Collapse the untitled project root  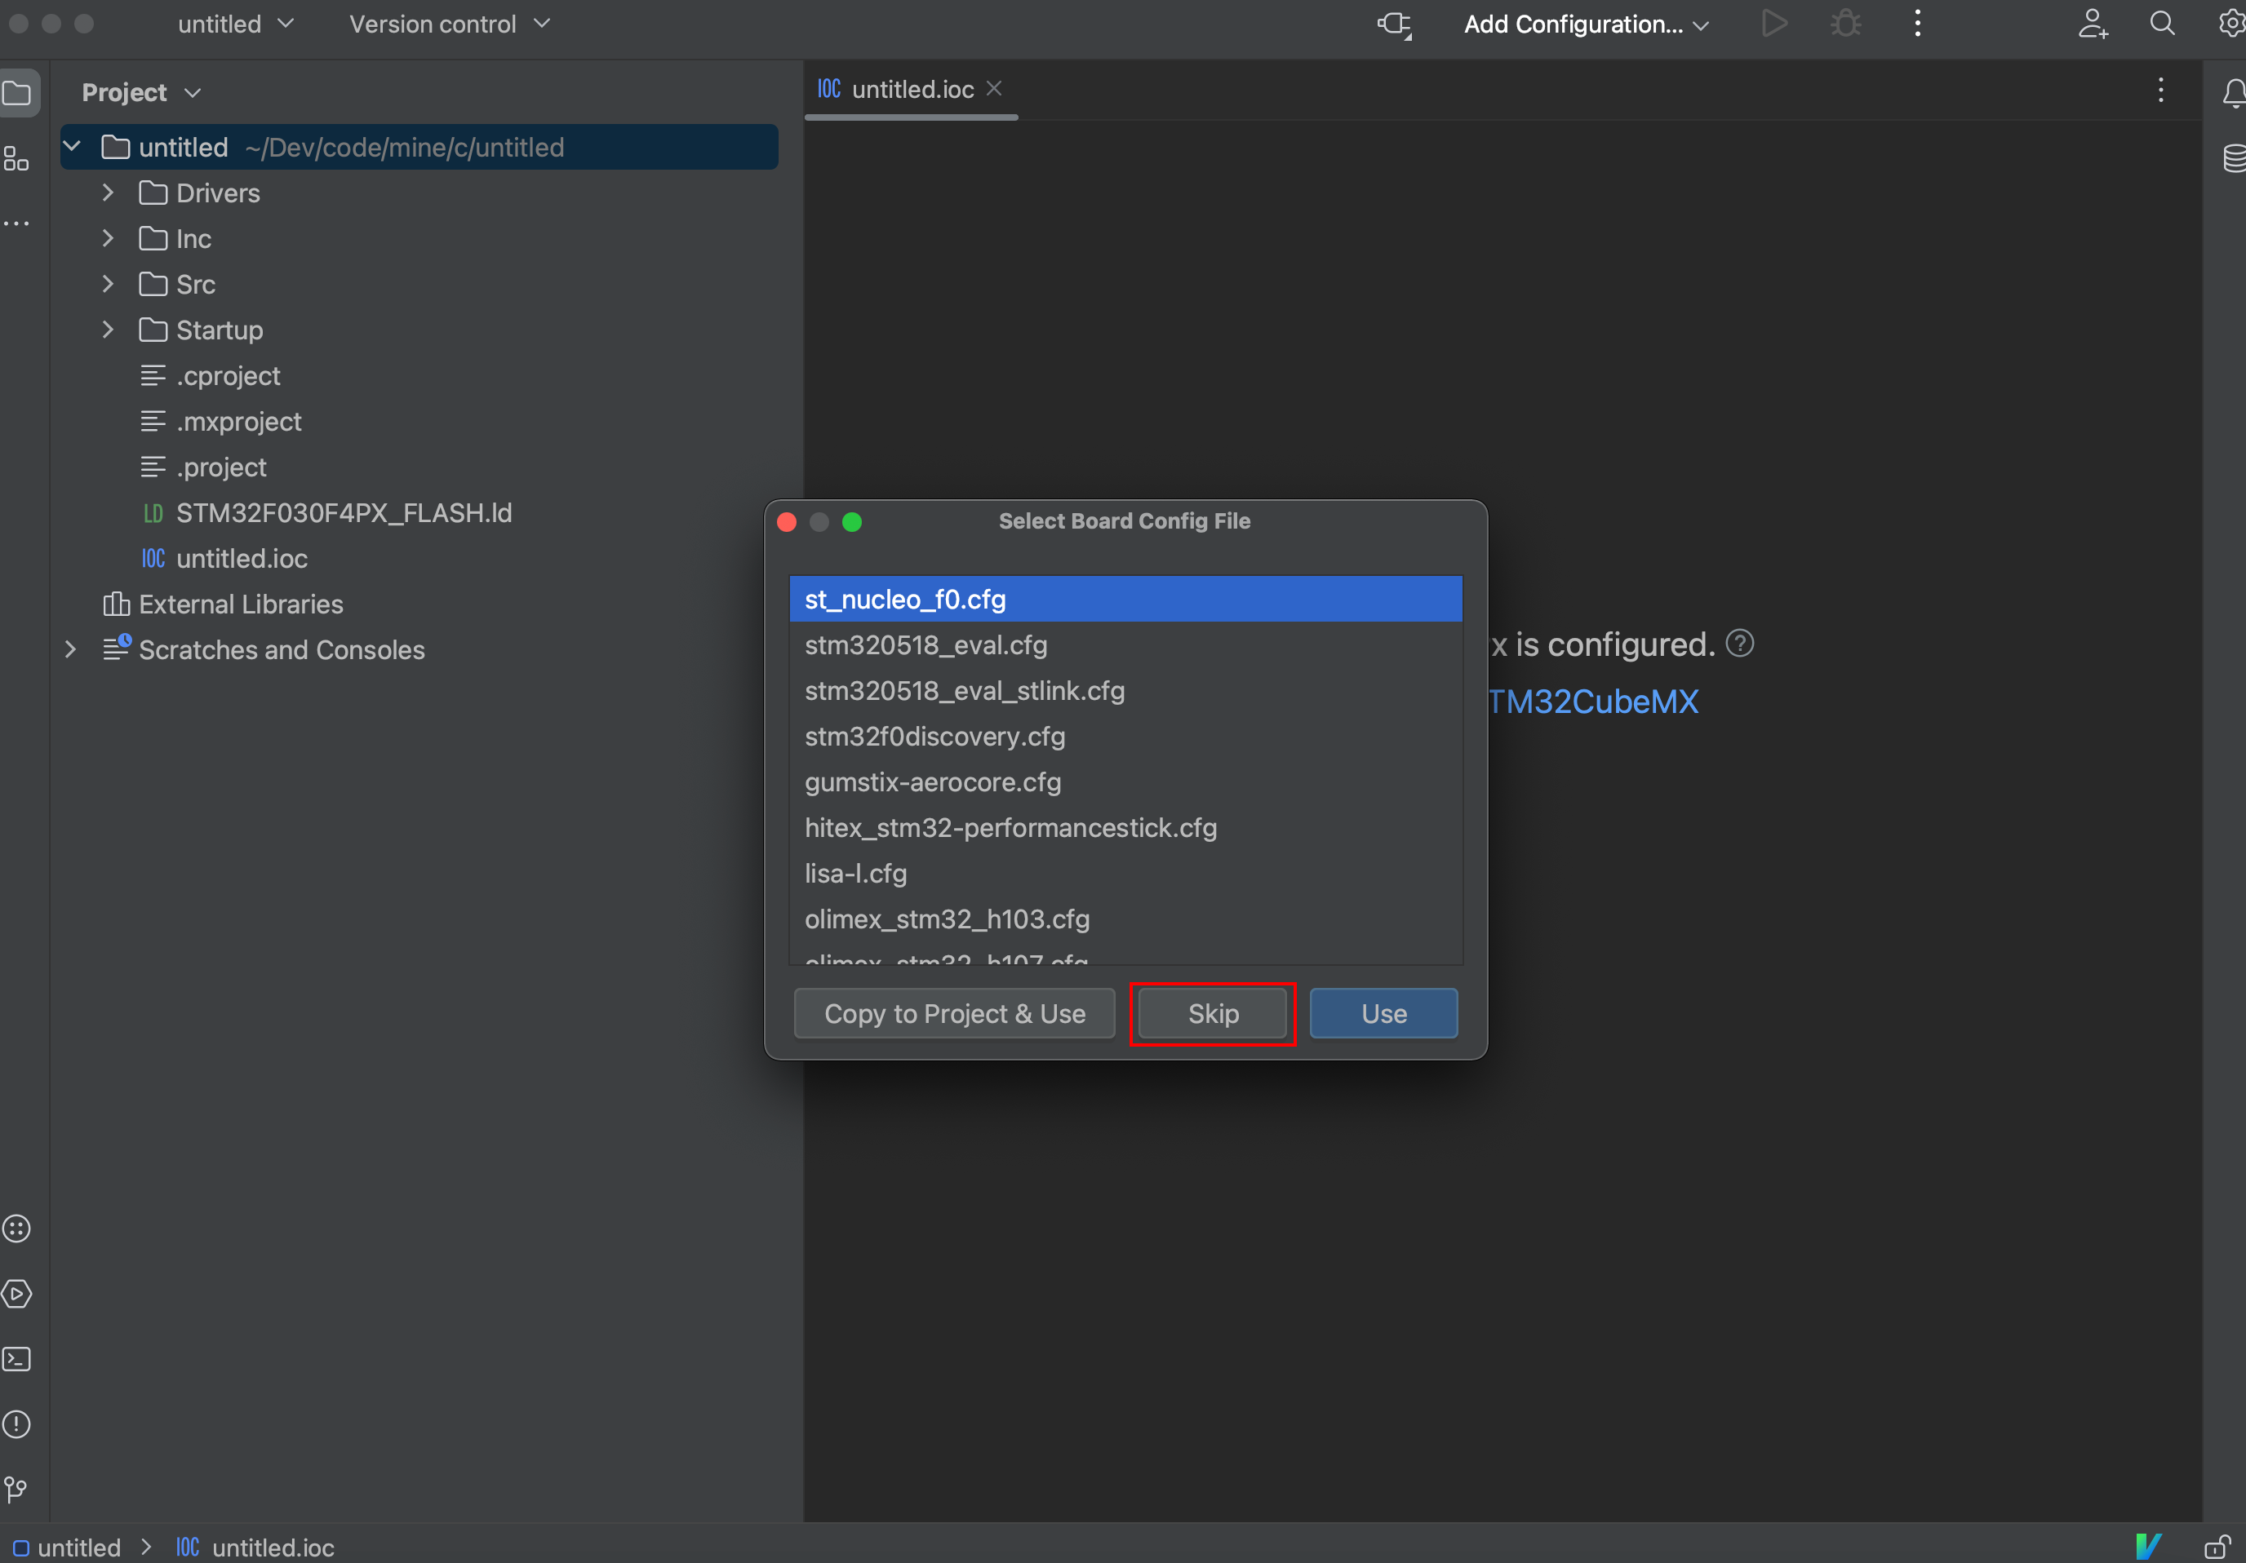[71, 147]
